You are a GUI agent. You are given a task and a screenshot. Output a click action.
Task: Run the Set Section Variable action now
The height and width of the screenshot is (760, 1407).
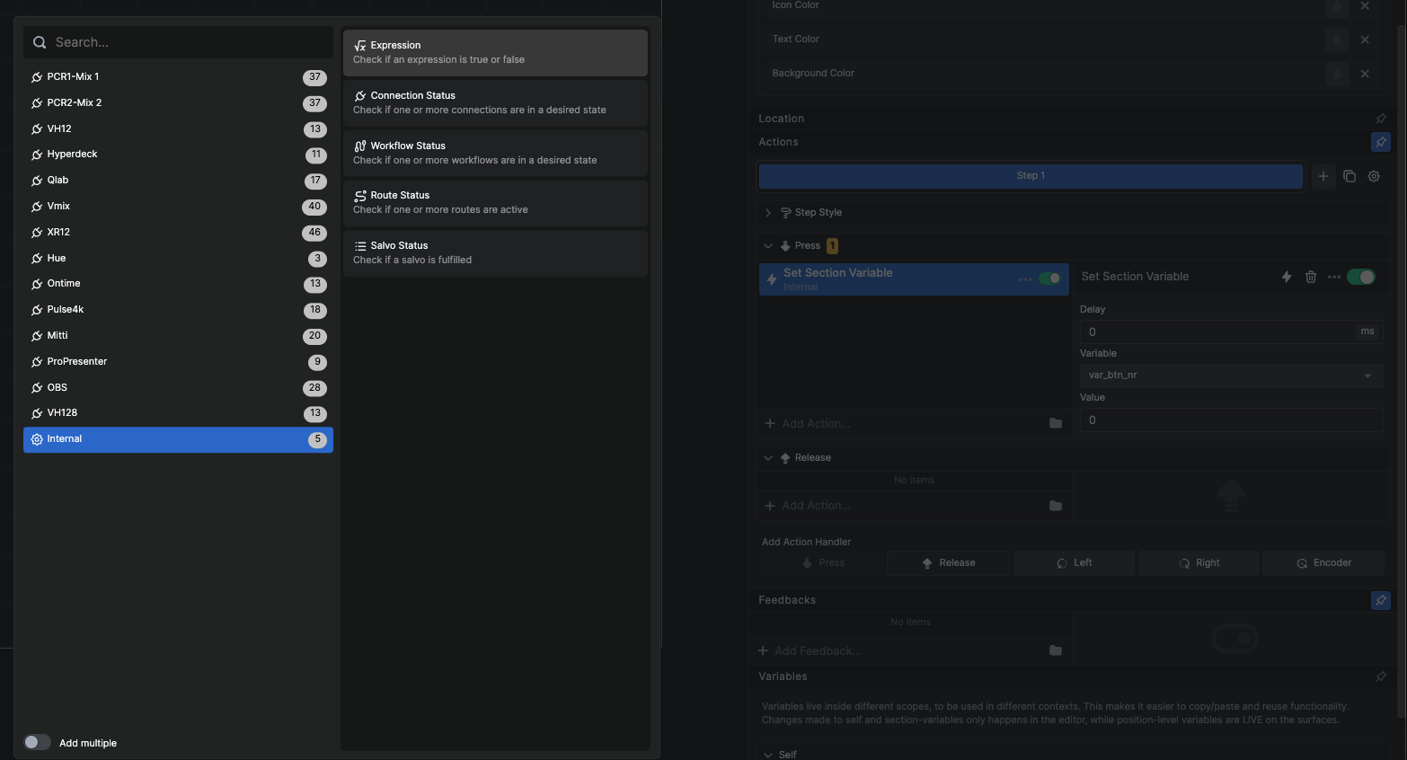[x=1287, y=277]
